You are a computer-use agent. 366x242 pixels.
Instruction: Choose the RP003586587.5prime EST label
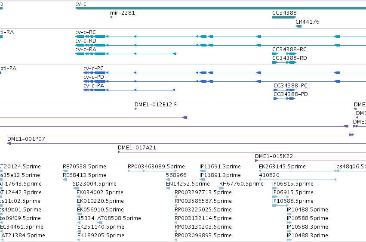point(203,201)
